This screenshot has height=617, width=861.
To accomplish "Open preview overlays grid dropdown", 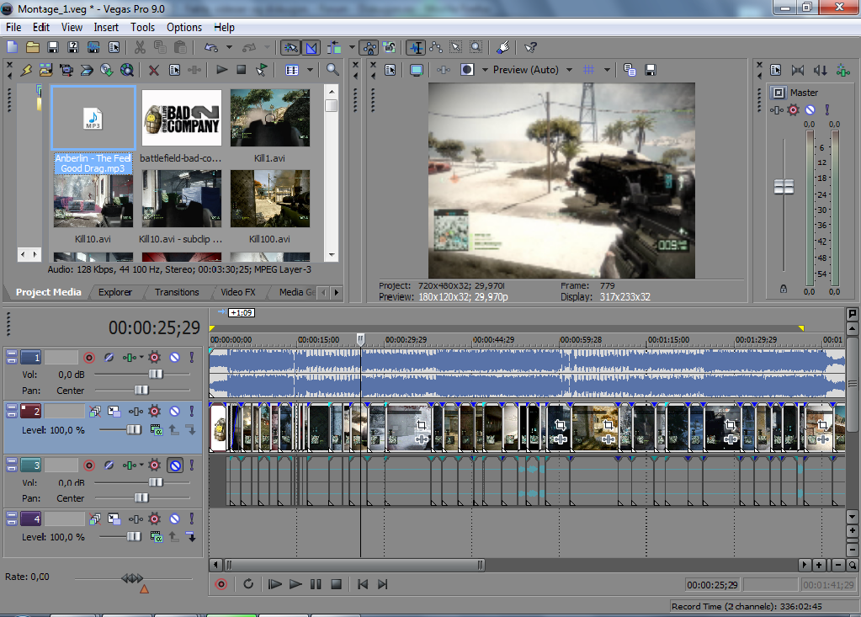I will tap(607, 70).
